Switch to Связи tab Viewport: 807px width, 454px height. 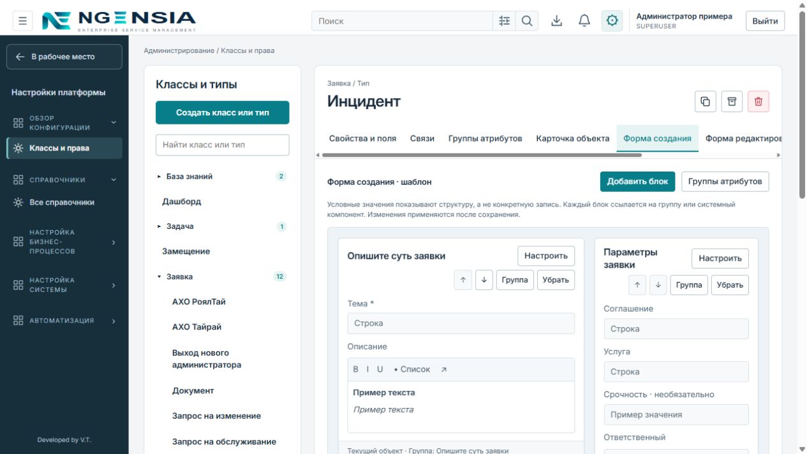click(x=422, y=138)
